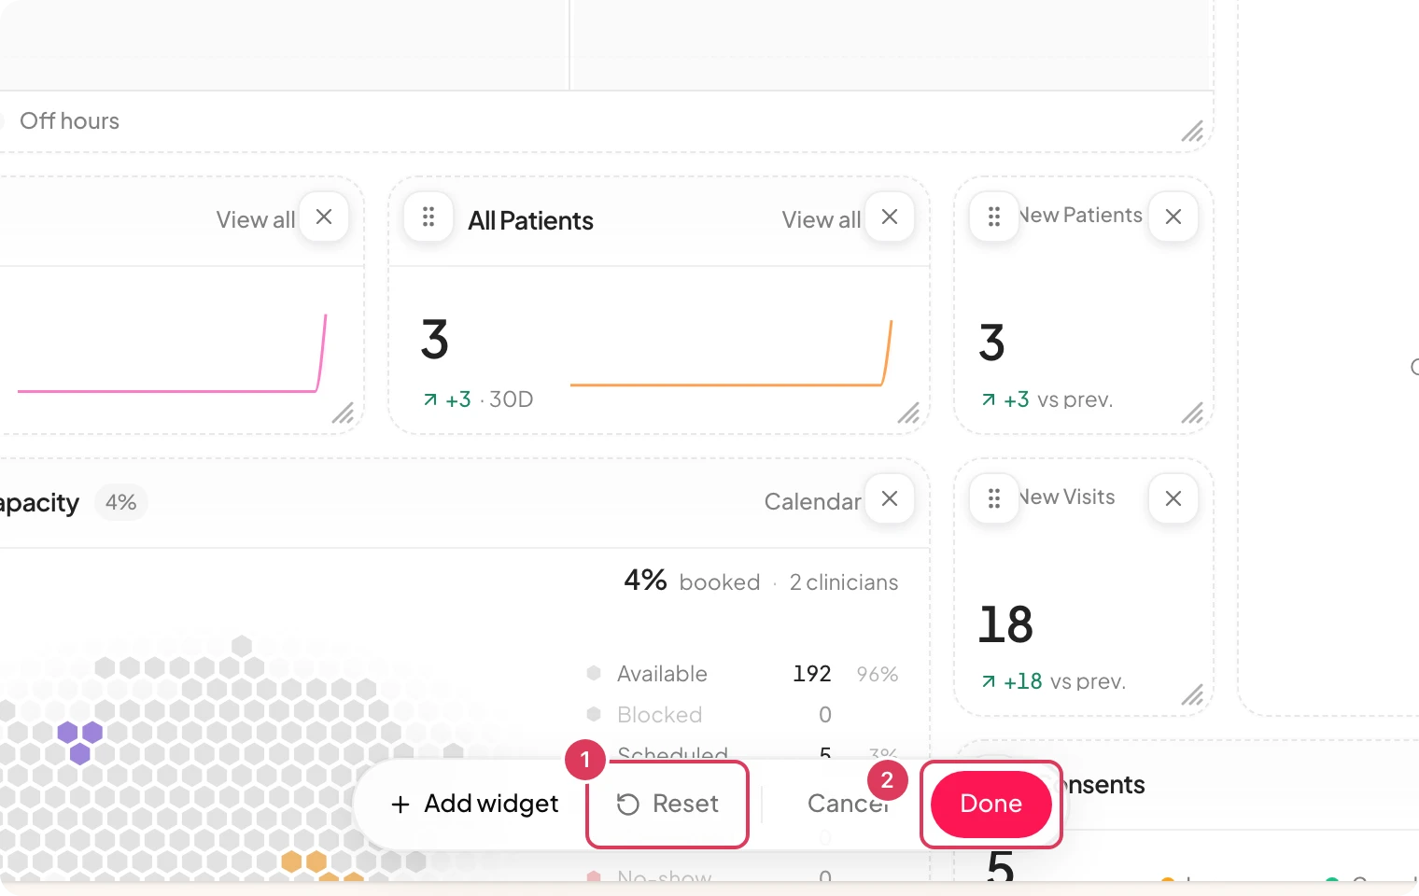Click the Available legend row

pyautogui.click(x=742, y=674)
